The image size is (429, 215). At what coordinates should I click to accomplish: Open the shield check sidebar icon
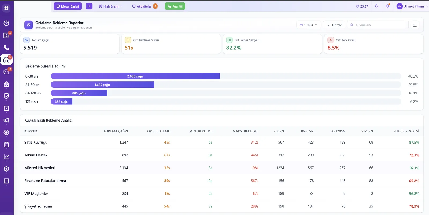pyautogui.click(x=6, y=96)
